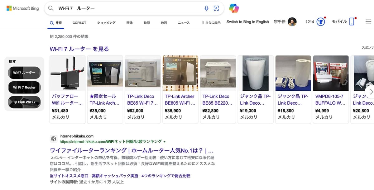374x190 pixels.
Task: Click the Microsoft Bing logo
Action: (x=22, y=8)
